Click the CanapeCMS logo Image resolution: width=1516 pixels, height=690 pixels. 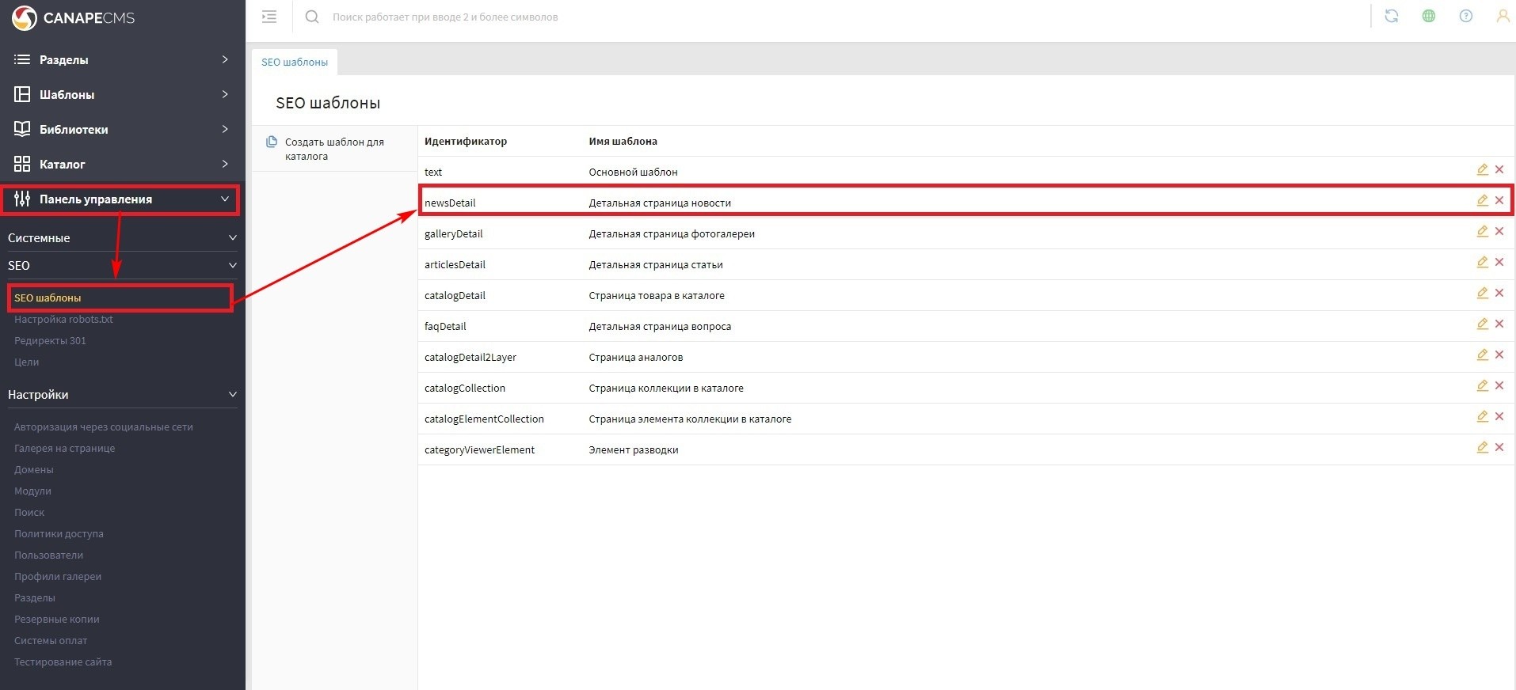tap(73, 17)
